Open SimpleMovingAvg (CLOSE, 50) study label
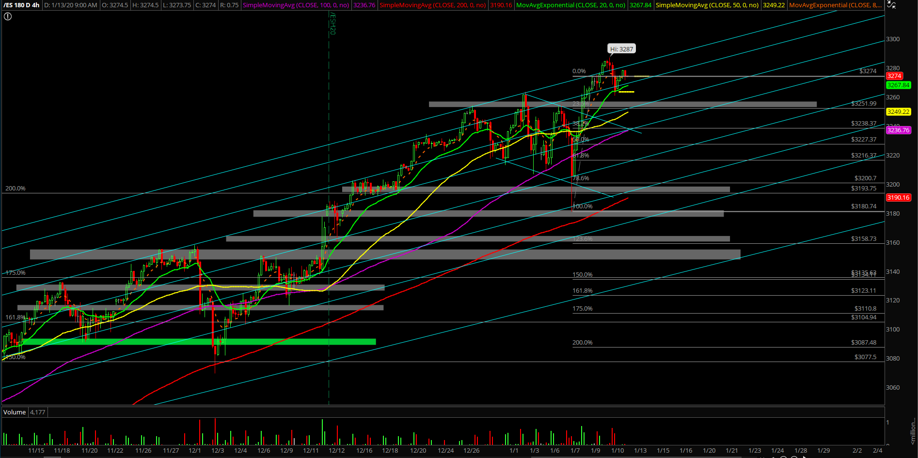This screenshot has height=458, width=918. pyautogui.click(x=707, y=5)
